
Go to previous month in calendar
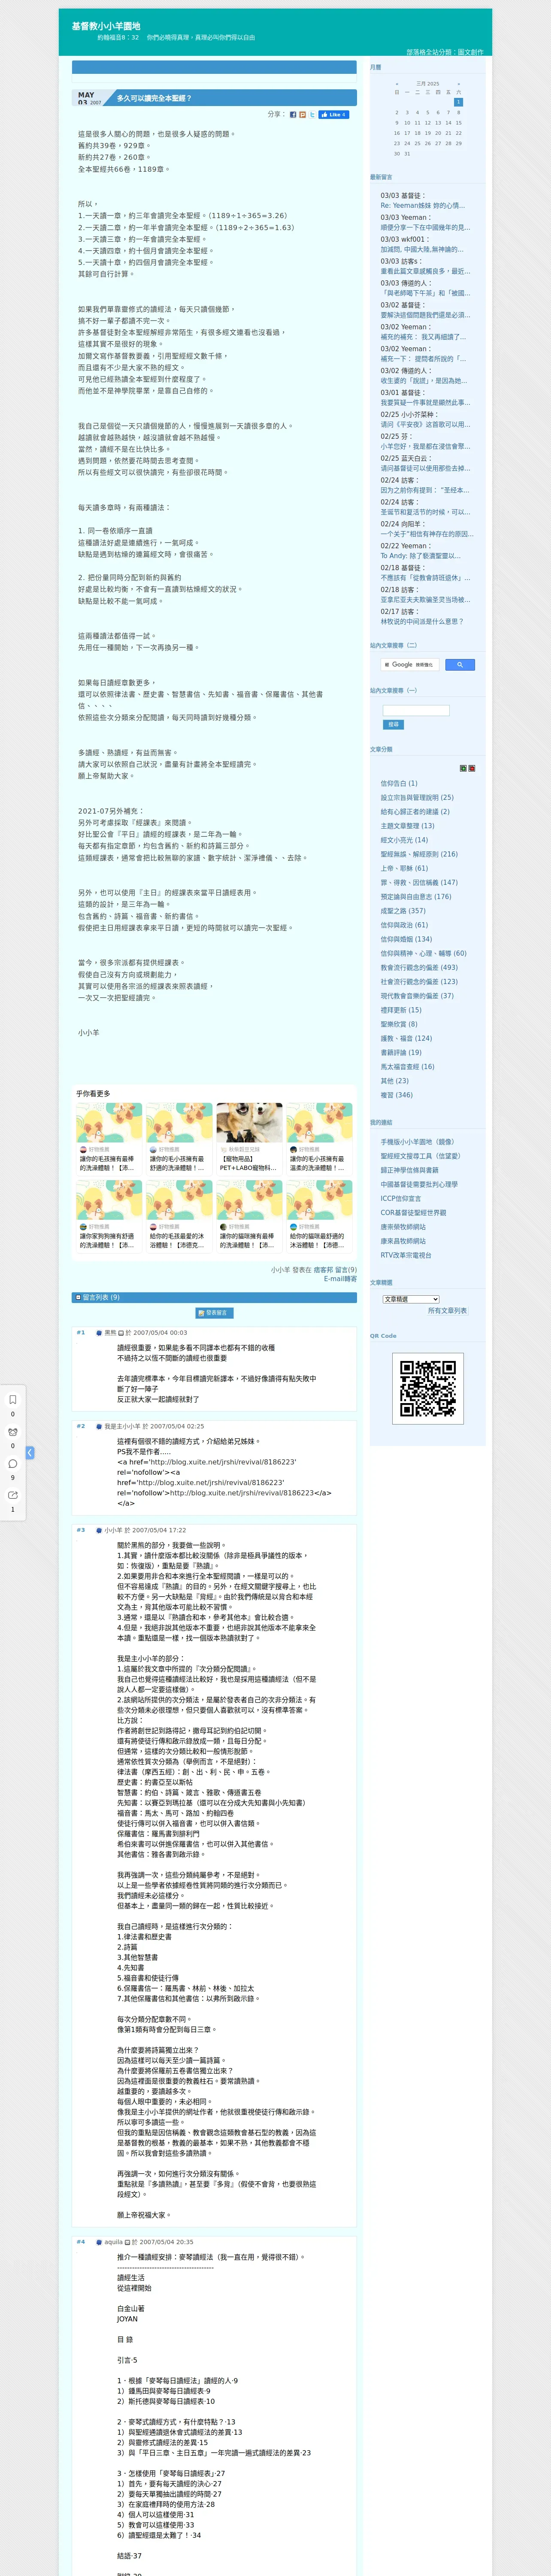(x=397, y=84)
